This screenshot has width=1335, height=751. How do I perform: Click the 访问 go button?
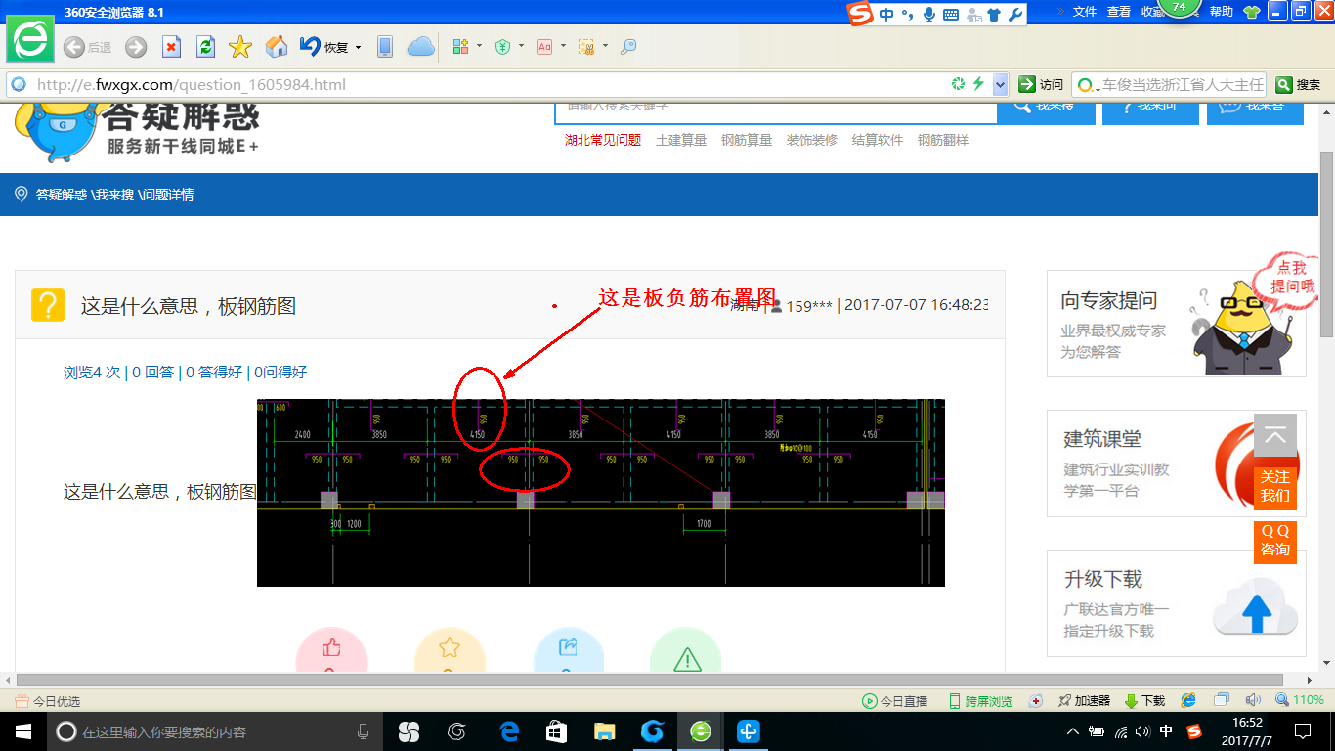[1041, 85]
